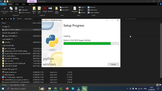This screenshot has width=162, height=91.
Task: Switch to the View ribbon tab
Action: (24, 4)
